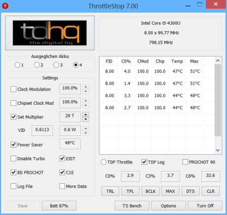Toggle the BD PROCHOT checkbox
Image resolution: width=227 pixels, height=215 pixels.
(14, 172)
